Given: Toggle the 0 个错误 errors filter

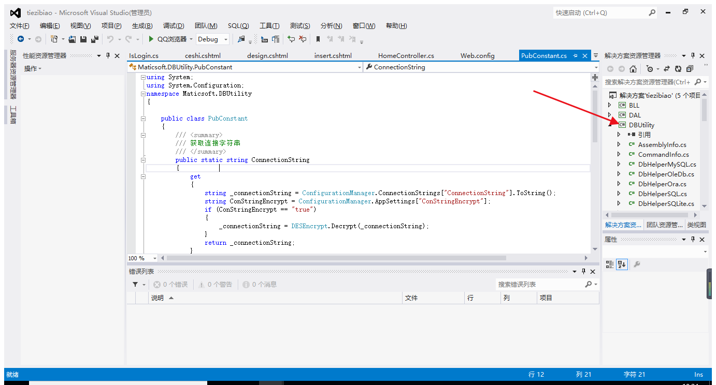Looking at the screenshot, I should click(170, 285).
